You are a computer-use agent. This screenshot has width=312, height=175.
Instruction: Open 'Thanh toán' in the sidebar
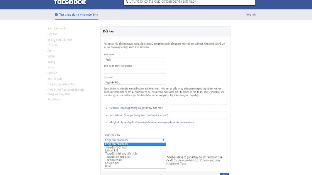click(x=55, y=79)
